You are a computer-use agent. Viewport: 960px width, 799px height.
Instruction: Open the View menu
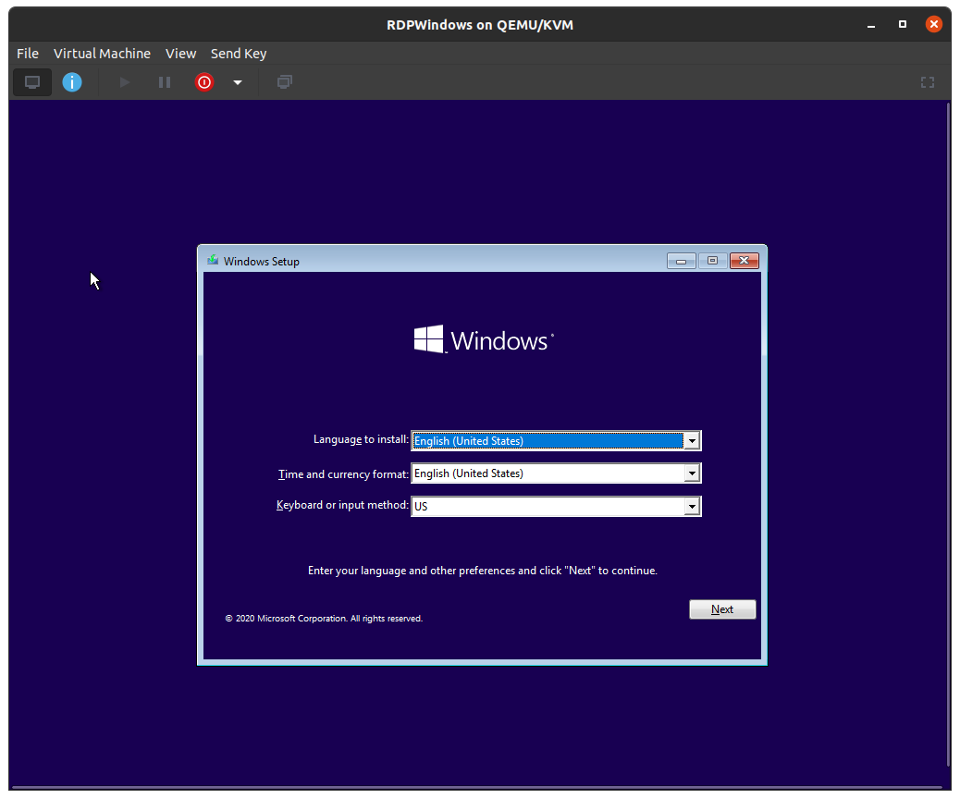point(180,54)
